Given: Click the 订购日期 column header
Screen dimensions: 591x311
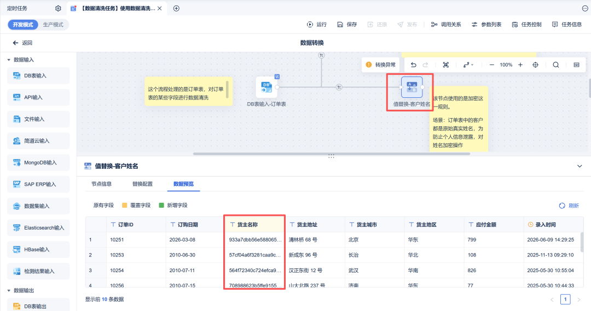Looking at the screenshot, I should [x=195, y=225].
